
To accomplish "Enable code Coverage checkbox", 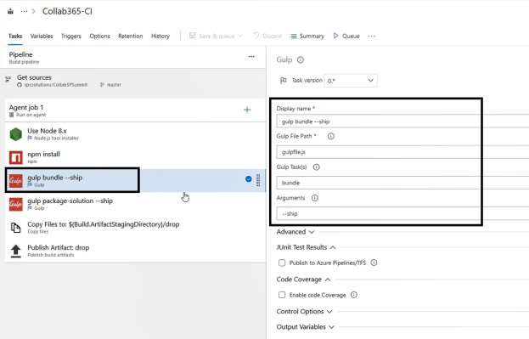I will (282, 295).
